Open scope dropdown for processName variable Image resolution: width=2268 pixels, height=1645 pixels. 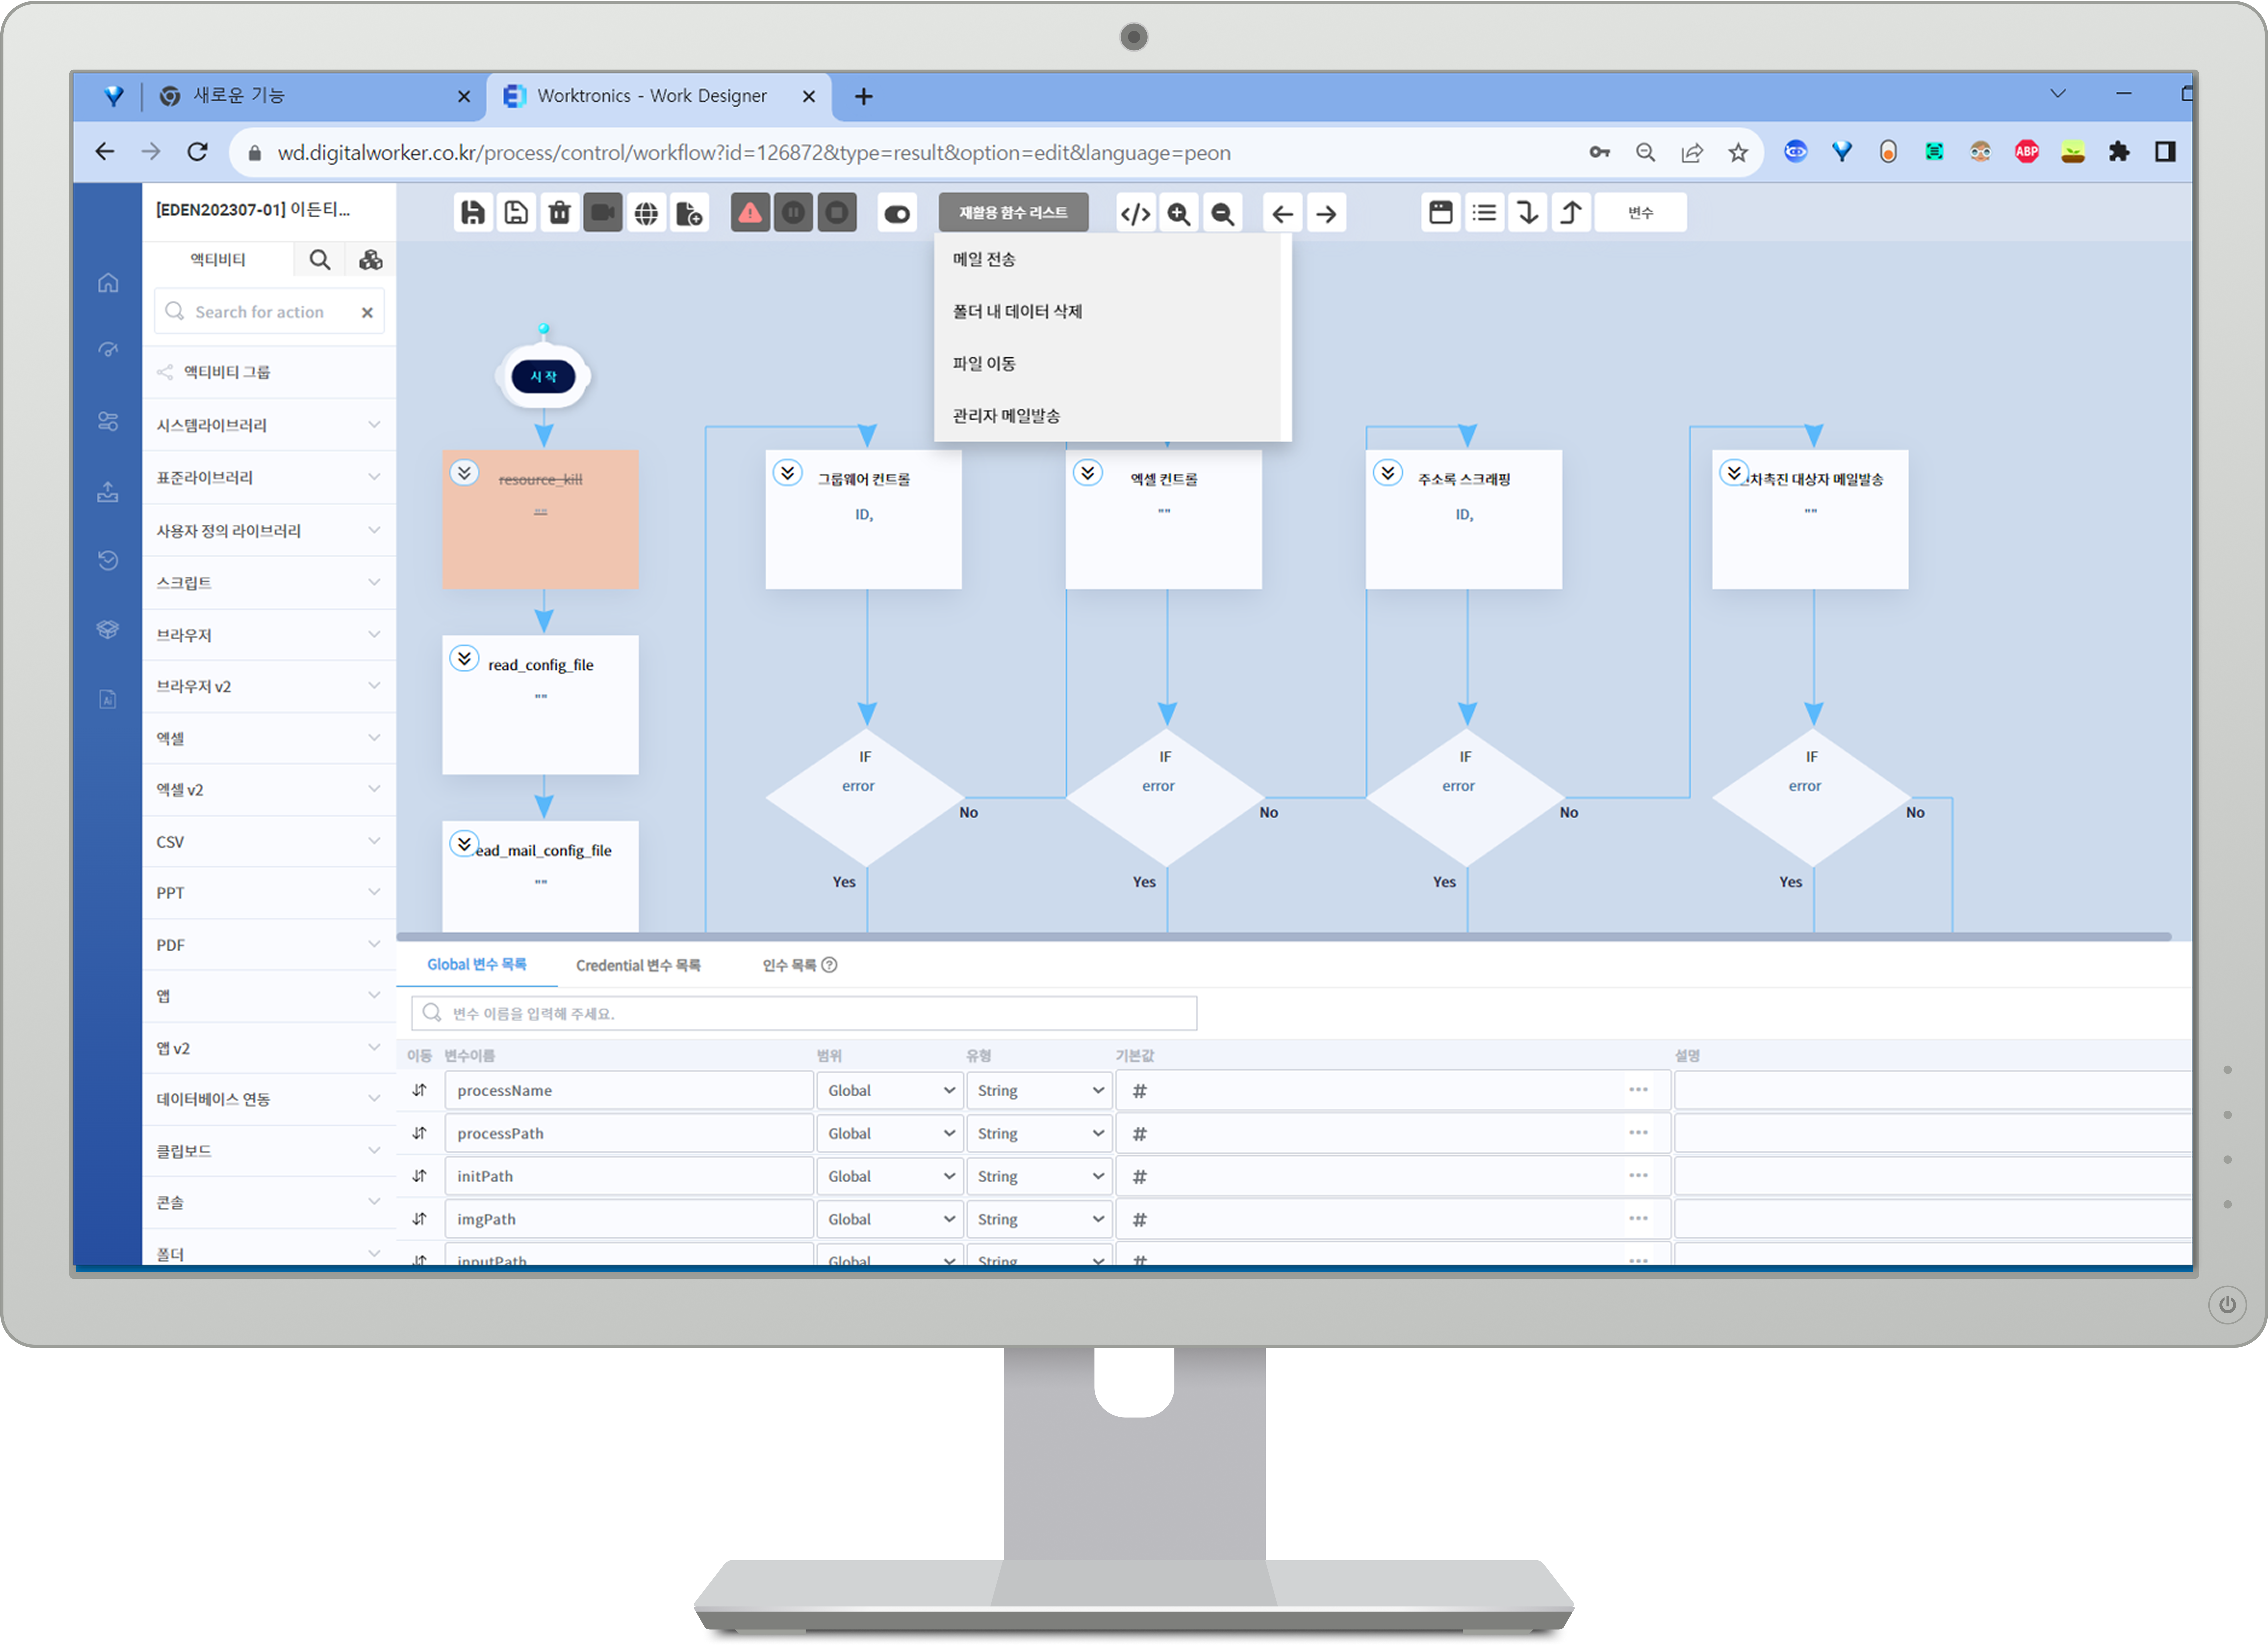tap(889, 1090)
